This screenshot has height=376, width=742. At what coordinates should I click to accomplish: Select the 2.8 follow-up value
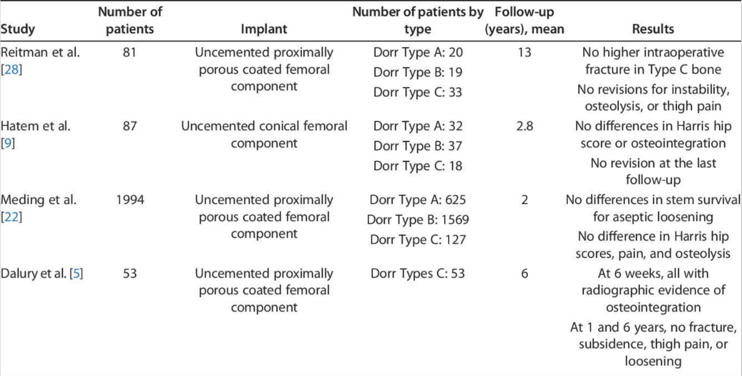tap(525, 127)
